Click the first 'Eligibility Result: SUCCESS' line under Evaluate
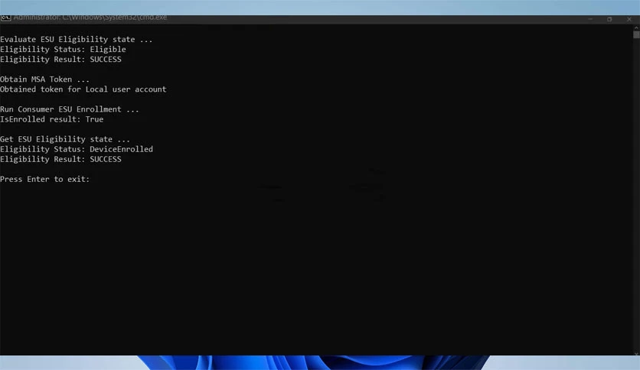This screenshot has height=370, width=640. pyautogui.click(x=60, y=60)
